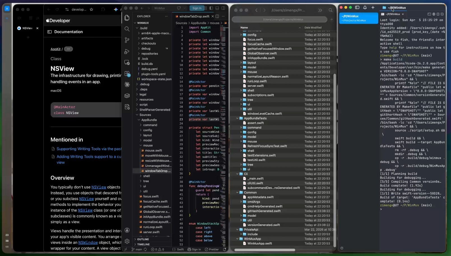451x256 pixels.
Task: Open Explorer panel Views and More Actions
Action: click(166, 16)
